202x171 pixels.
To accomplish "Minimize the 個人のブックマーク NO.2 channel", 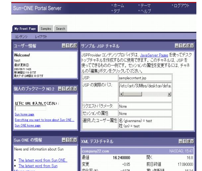I will click(60, 89).
